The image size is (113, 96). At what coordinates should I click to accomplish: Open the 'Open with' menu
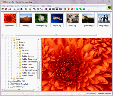click(x=34, y=6)
